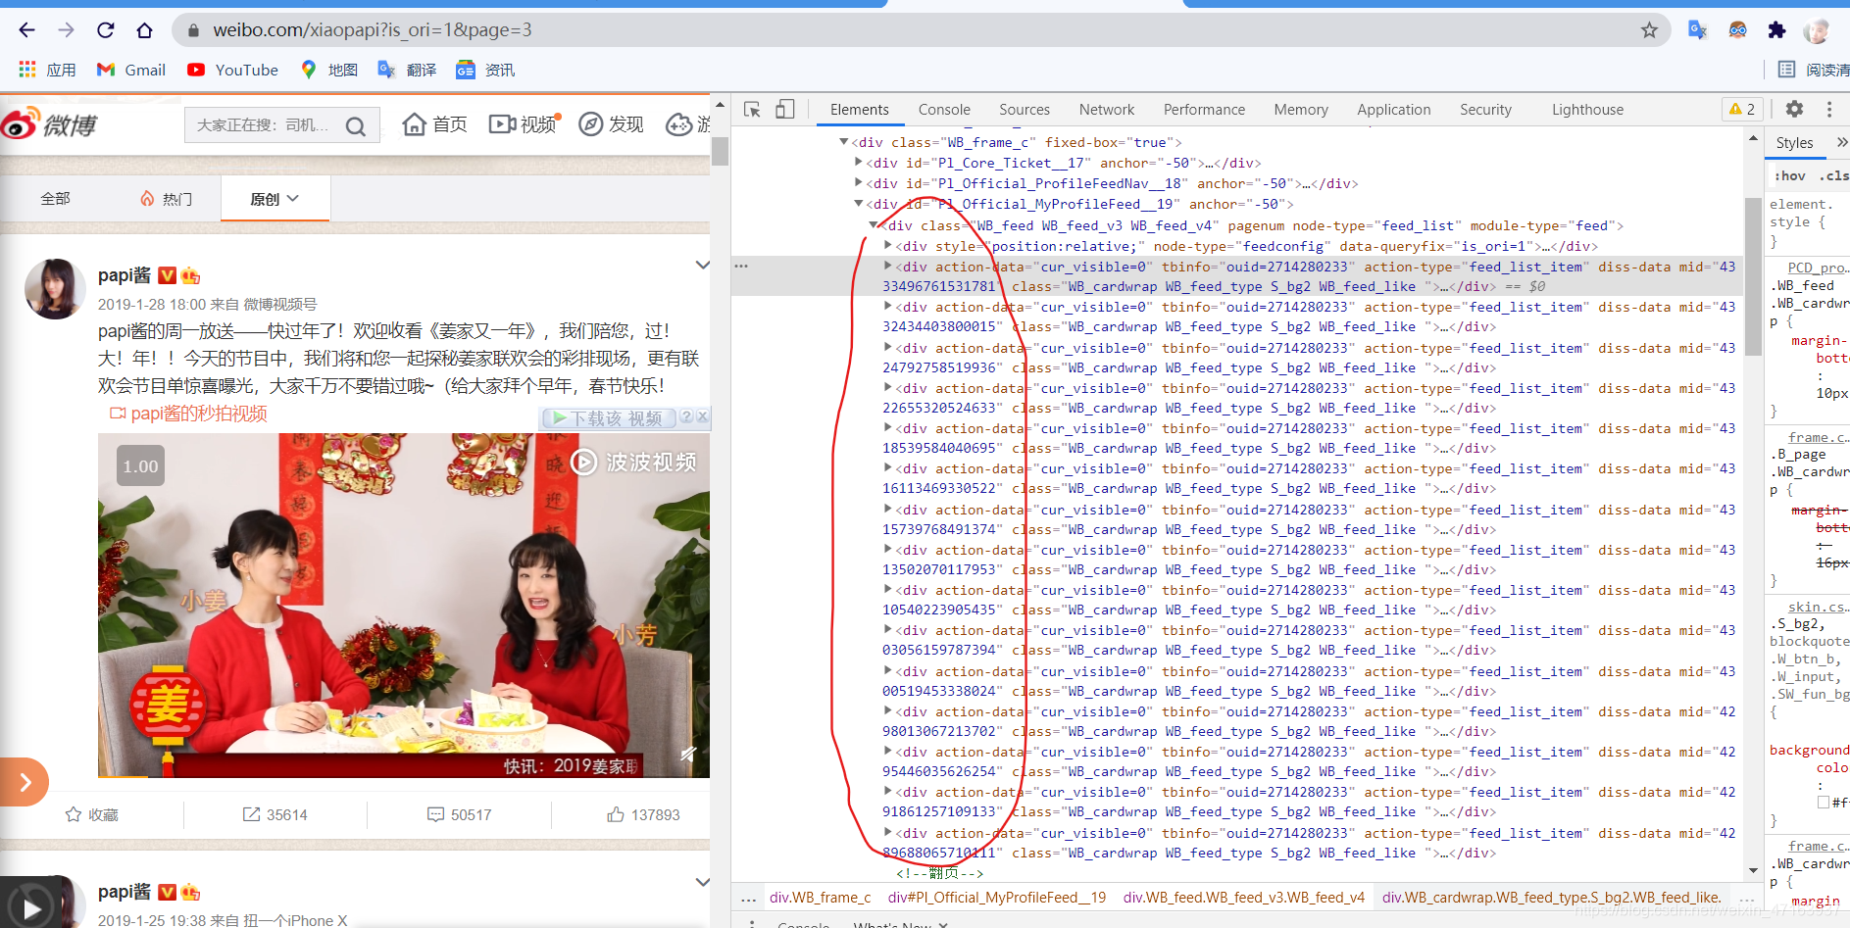This screenshot has height=928, width=1850.
Task: Expand the first papi酱 post options chevron
Action: [702, 265]
